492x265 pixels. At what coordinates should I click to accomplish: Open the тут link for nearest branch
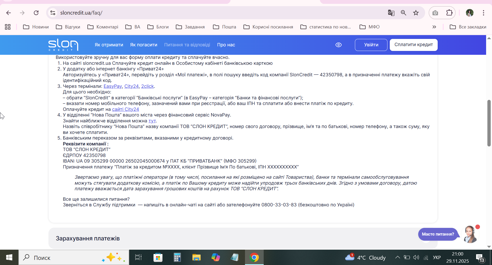click(152, 121)
